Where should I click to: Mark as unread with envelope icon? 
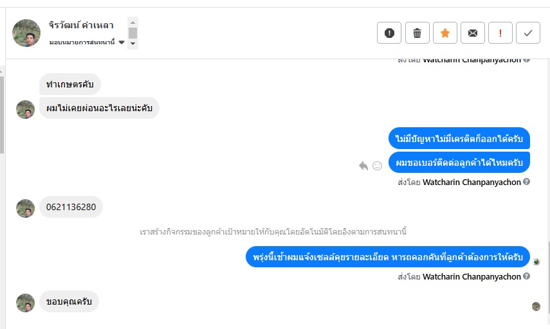click(x=472, y=33)
